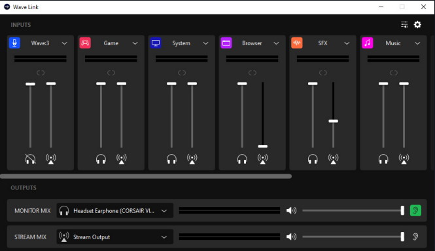The height and width of the screenshot is (251, 435).
Task: Mute SFX stream output
Action: [x=333, y=159]
